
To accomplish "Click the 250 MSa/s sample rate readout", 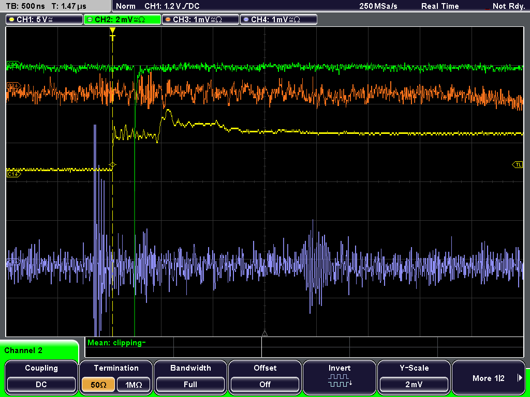I will coord(378,6).
